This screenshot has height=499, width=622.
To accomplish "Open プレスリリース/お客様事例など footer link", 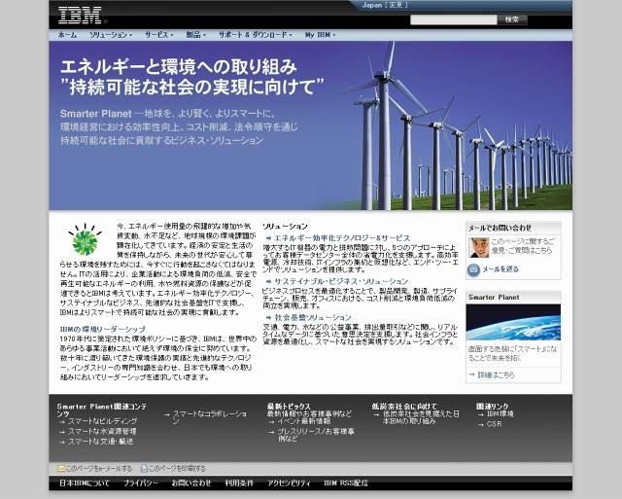I will tap(316, 435).
